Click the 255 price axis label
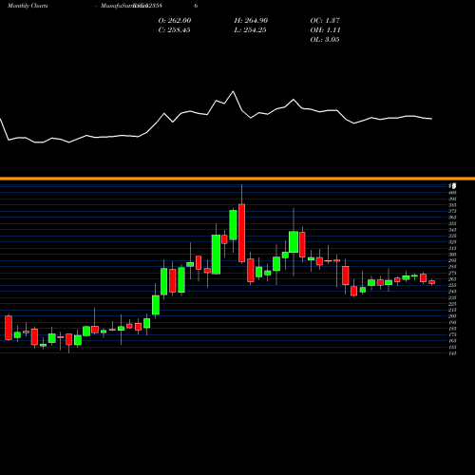475x475 pixels. (x=452, y=285)
